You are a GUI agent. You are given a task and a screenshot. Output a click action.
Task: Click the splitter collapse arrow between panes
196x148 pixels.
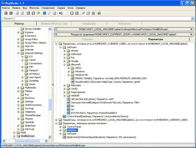pos(53,85)
